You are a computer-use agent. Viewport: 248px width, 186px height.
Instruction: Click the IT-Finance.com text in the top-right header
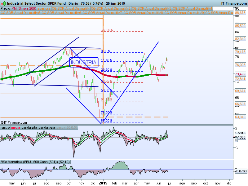234,3
